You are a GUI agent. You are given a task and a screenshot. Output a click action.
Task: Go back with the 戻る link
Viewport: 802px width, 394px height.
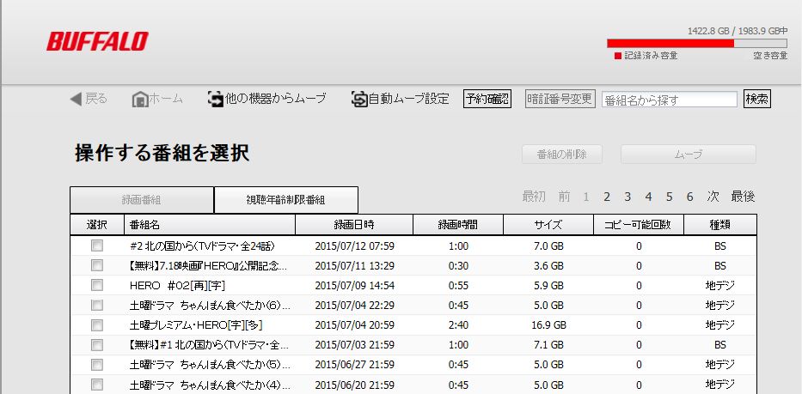[x=96, y=99]
